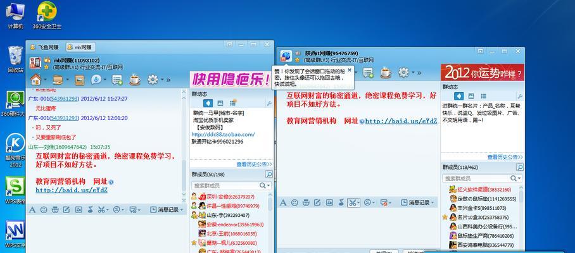Open 计算机 desktop icon
The image size is (575, 253).
(x=15, y=15)
